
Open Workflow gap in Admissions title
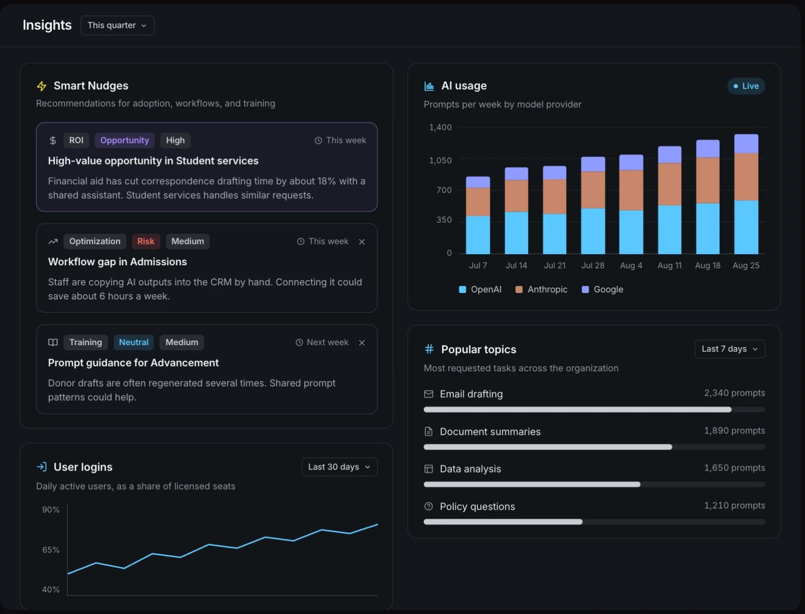coord(117,262)
